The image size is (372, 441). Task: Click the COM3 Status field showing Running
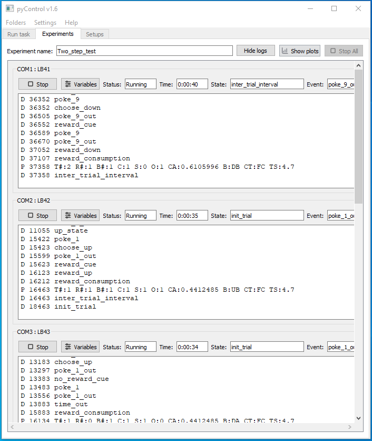tap(141, 347)
